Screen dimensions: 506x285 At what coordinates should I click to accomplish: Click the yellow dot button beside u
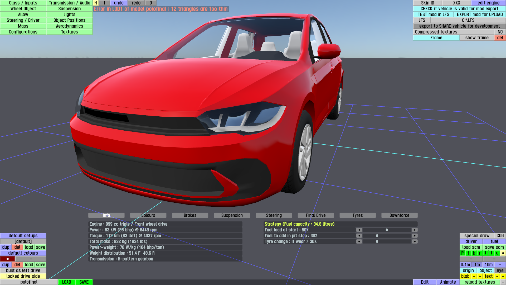click(x=503, y=253)
